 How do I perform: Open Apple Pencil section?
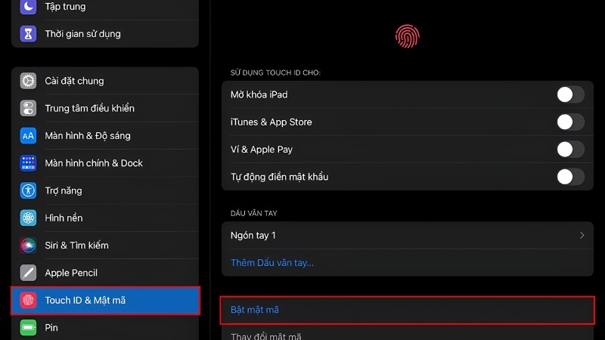[105, 273]
